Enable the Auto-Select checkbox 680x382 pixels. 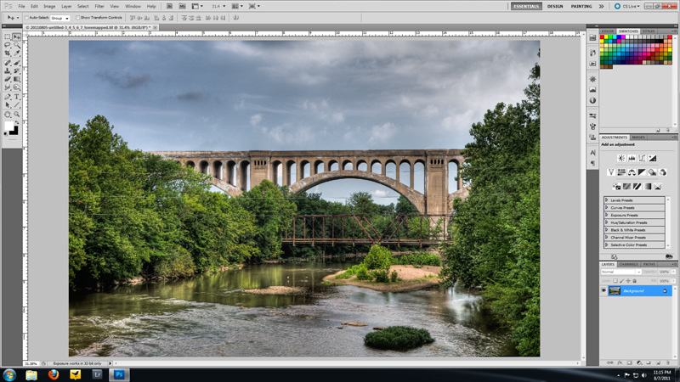25,18
